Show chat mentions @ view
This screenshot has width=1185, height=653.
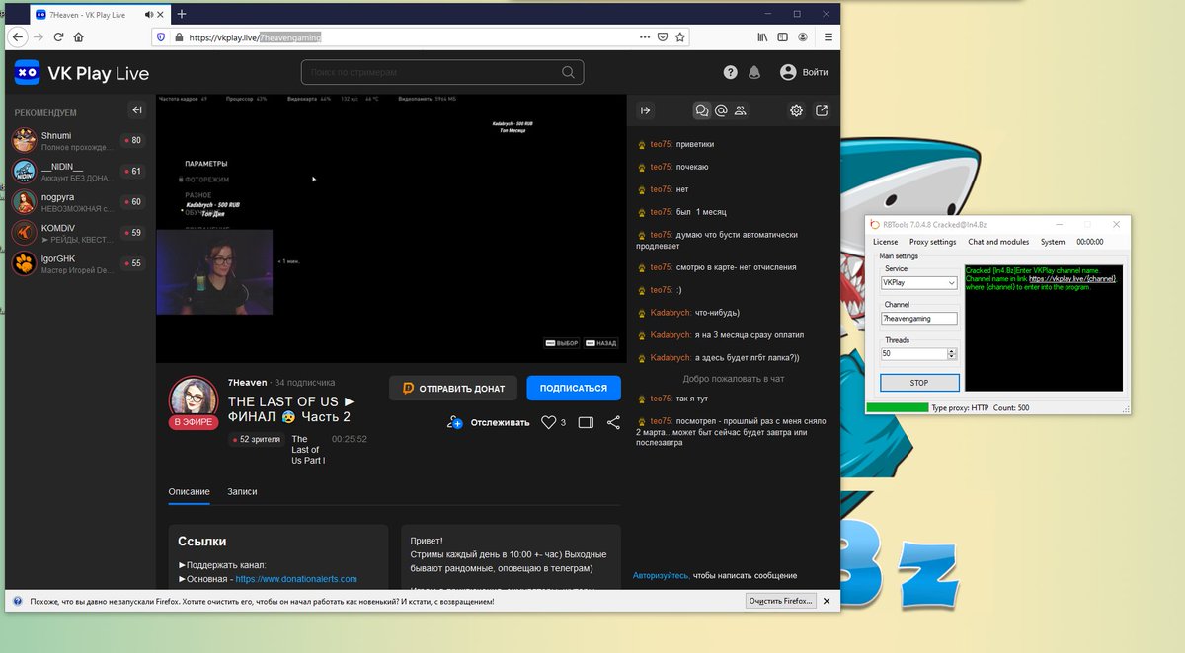point(721,110)
